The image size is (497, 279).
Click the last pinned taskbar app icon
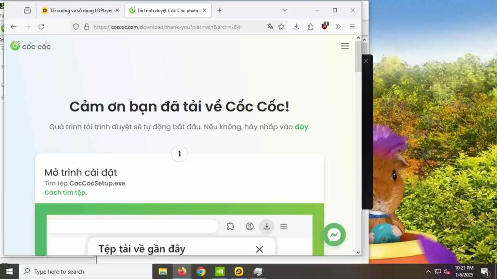click(258, 272)
